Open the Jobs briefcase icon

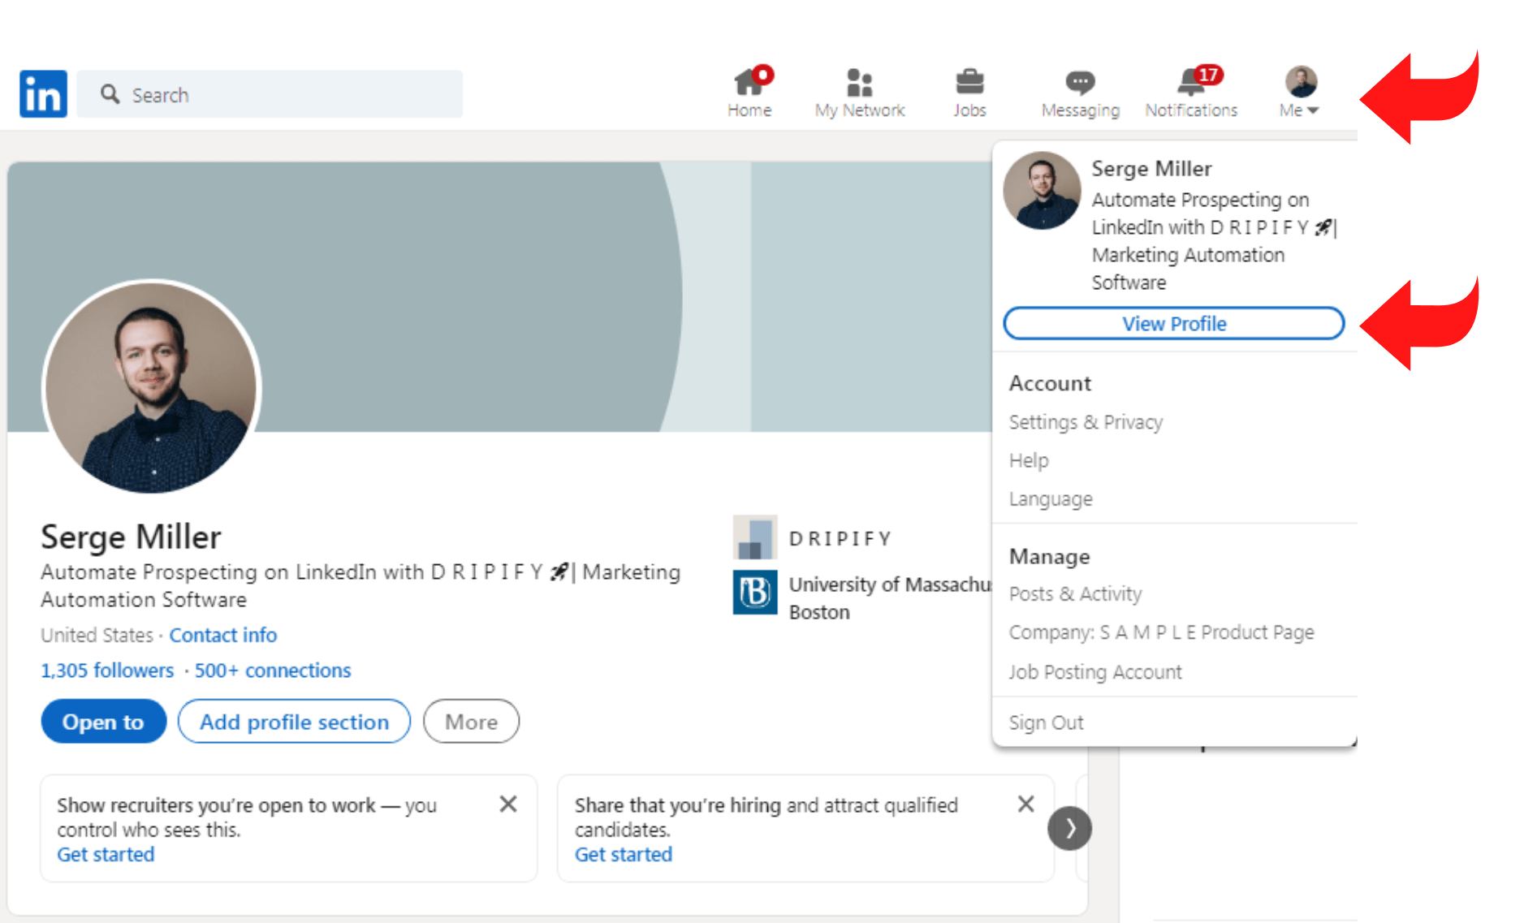click(969, 84)
